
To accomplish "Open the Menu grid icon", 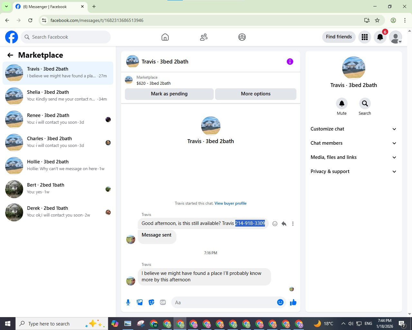I will (365, 37).
